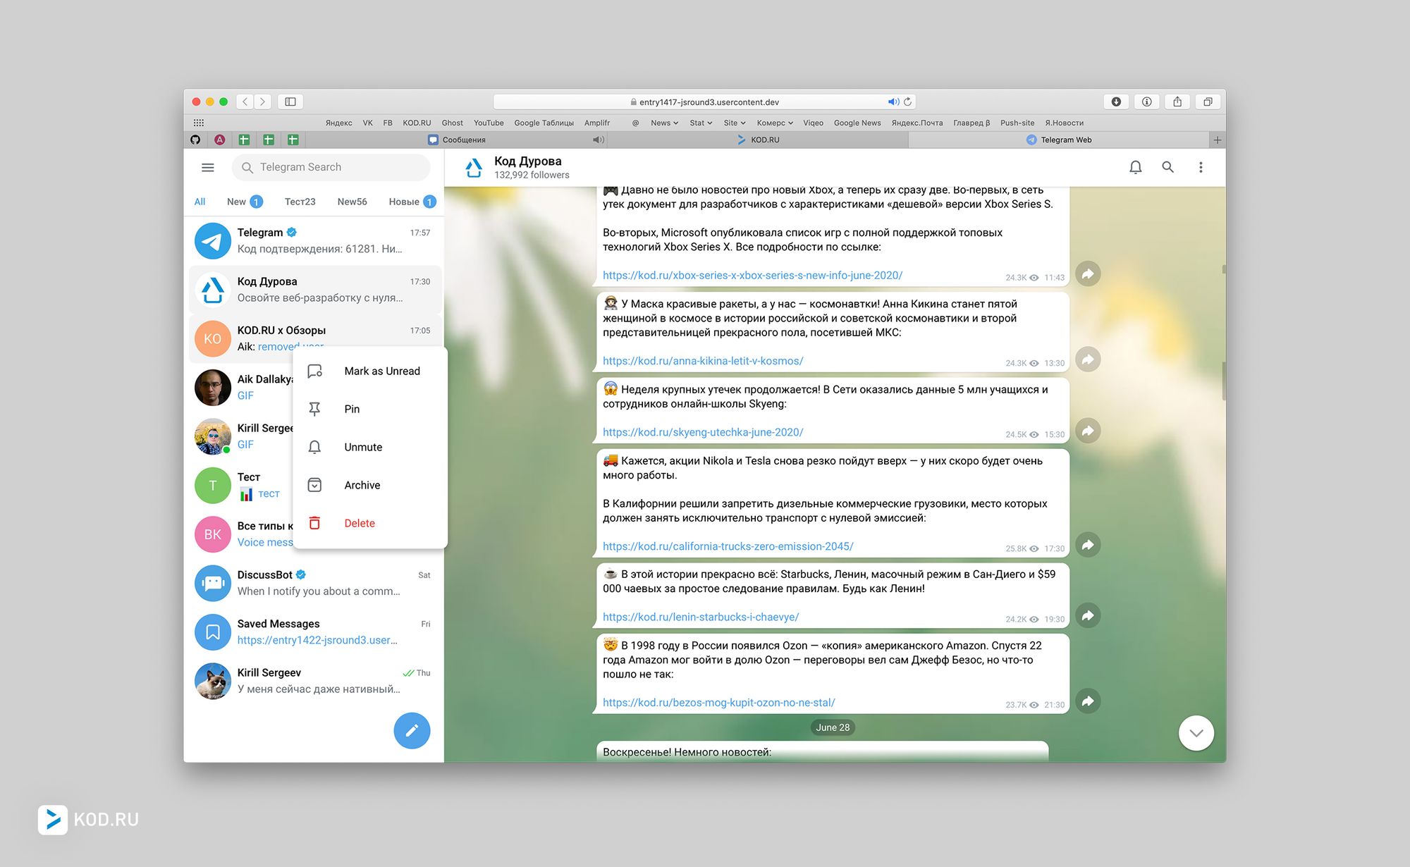The width and height of the screenshot is (1410, 867).
Task: Expand the Stat bookmarks dropdown
Action: [x=701, y=123]
